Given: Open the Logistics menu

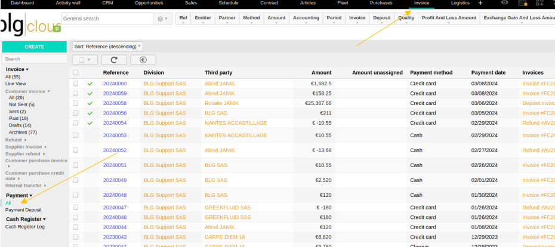Looking at the screenshot, I should (460, 3).
